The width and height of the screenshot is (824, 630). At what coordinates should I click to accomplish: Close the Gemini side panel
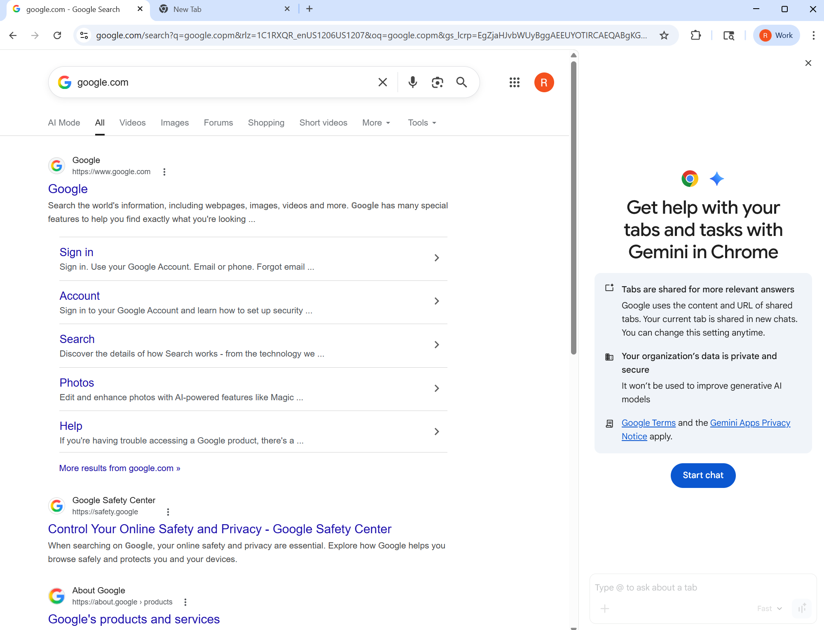point(808,63)
